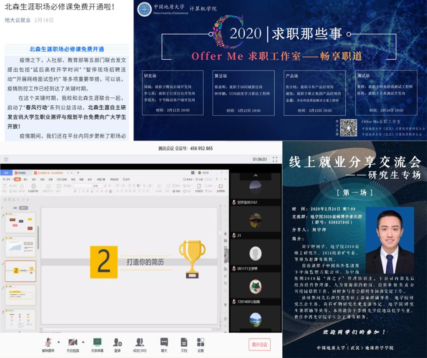Open the invite (邀请) icon
This screenshot has width=427, height=358.
point(117,343)
